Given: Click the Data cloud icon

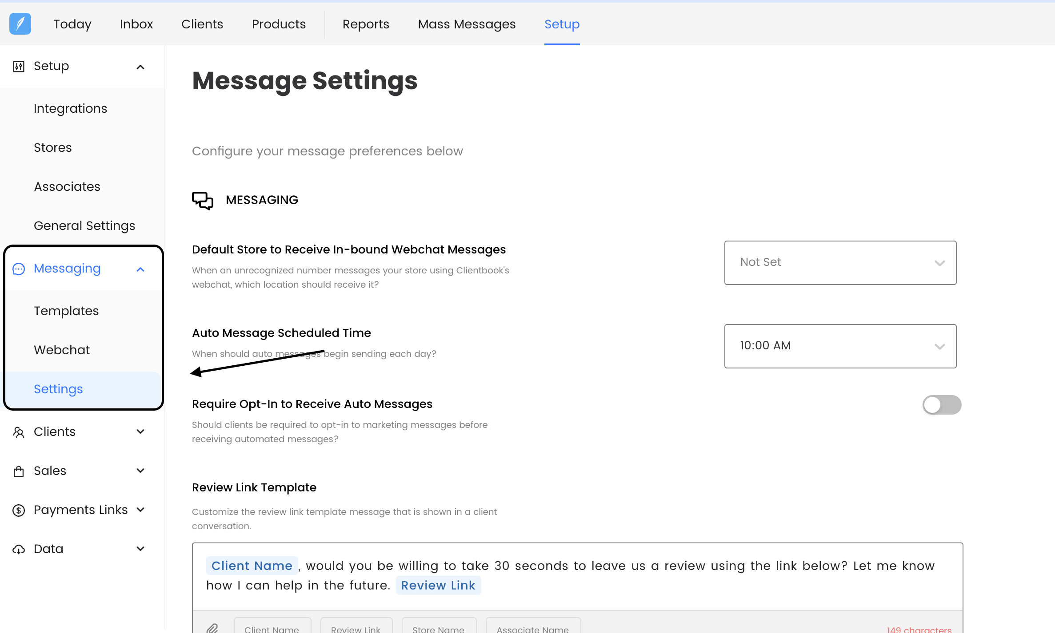Looking at the screenshot, I should (18, 550).
